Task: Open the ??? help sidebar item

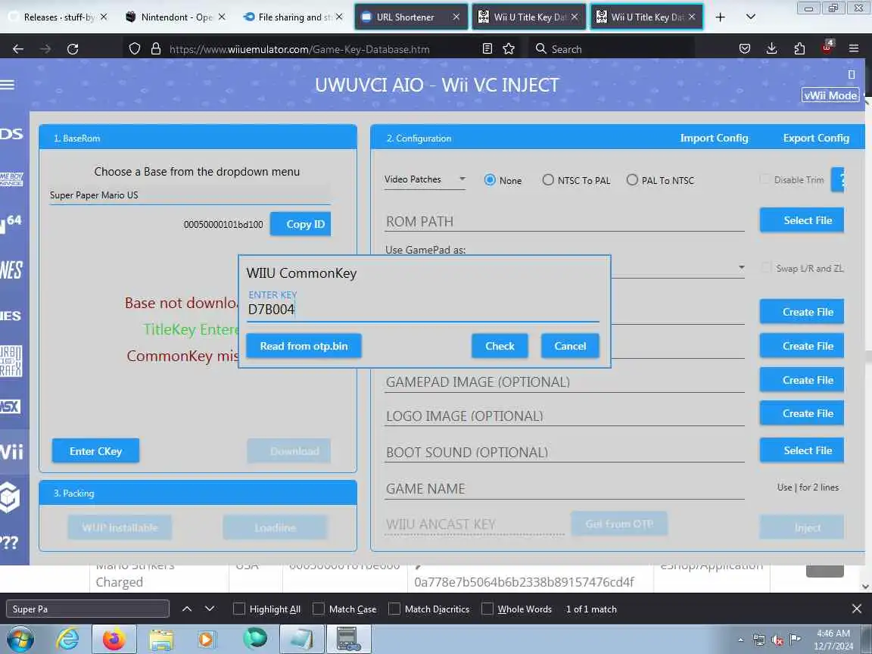Action: click(9, 542)
